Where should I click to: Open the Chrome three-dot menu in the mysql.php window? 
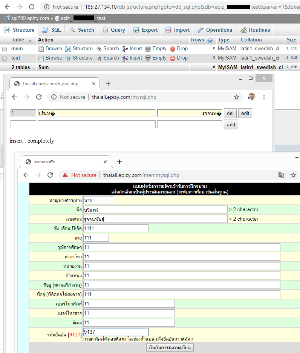click(x=264, y=97)
